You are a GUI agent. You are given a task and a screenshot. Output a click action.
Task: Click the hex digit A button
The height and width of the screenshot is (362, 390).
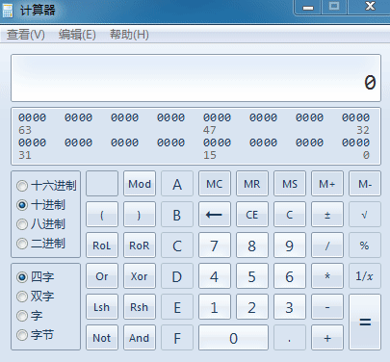(x=177, y=184)
